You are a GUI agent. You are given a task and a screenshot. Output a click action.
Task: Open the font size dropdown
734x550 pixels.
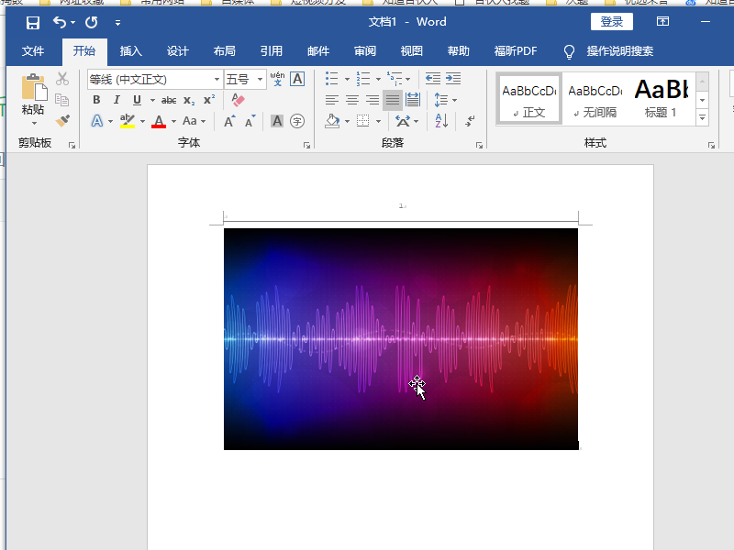[261, 80]
